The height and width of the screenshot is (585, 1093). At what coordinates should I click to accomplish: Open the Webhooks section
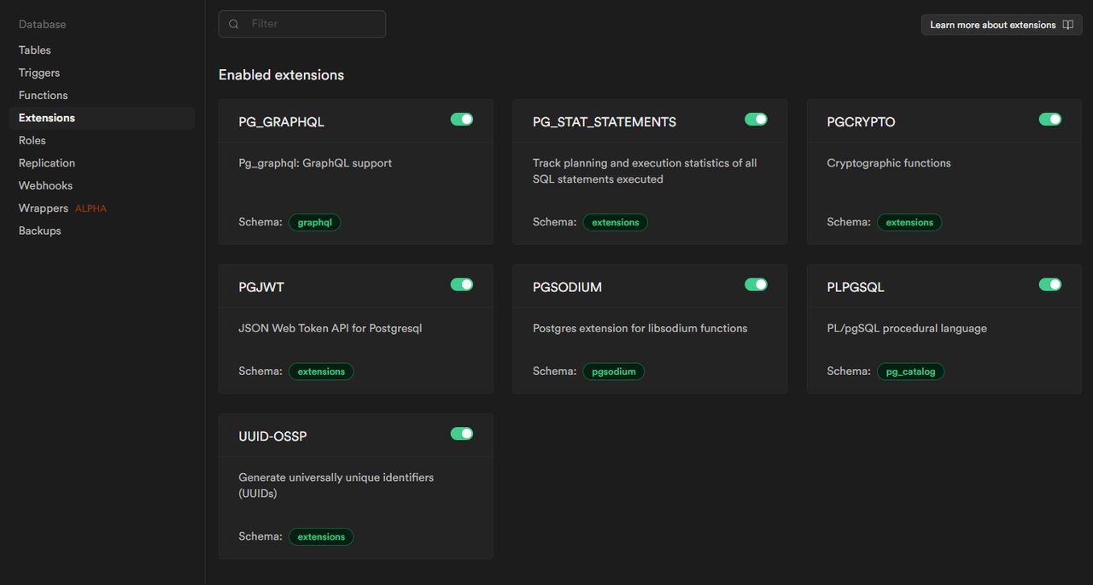pyautogui.click(x=45, y=185)
